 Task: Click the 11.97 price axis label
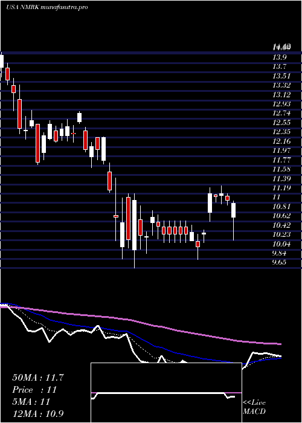tap(281, 151)
